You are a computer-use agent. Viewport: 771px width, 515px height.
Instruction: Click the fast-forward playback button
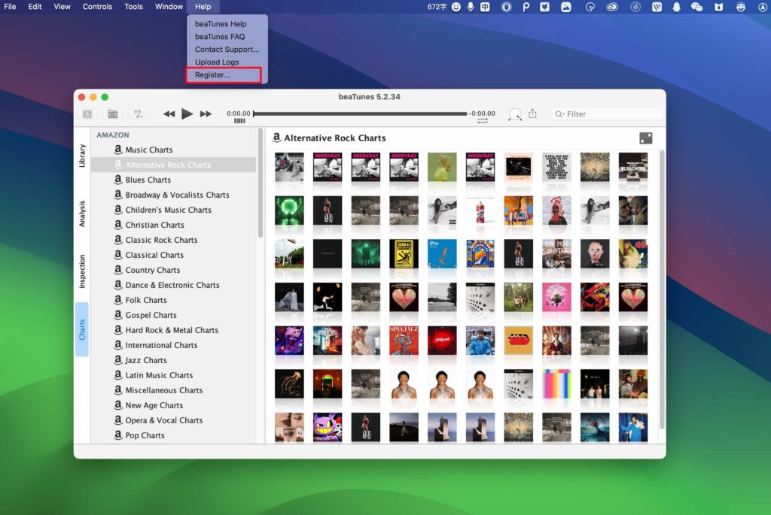click(205, 114)
